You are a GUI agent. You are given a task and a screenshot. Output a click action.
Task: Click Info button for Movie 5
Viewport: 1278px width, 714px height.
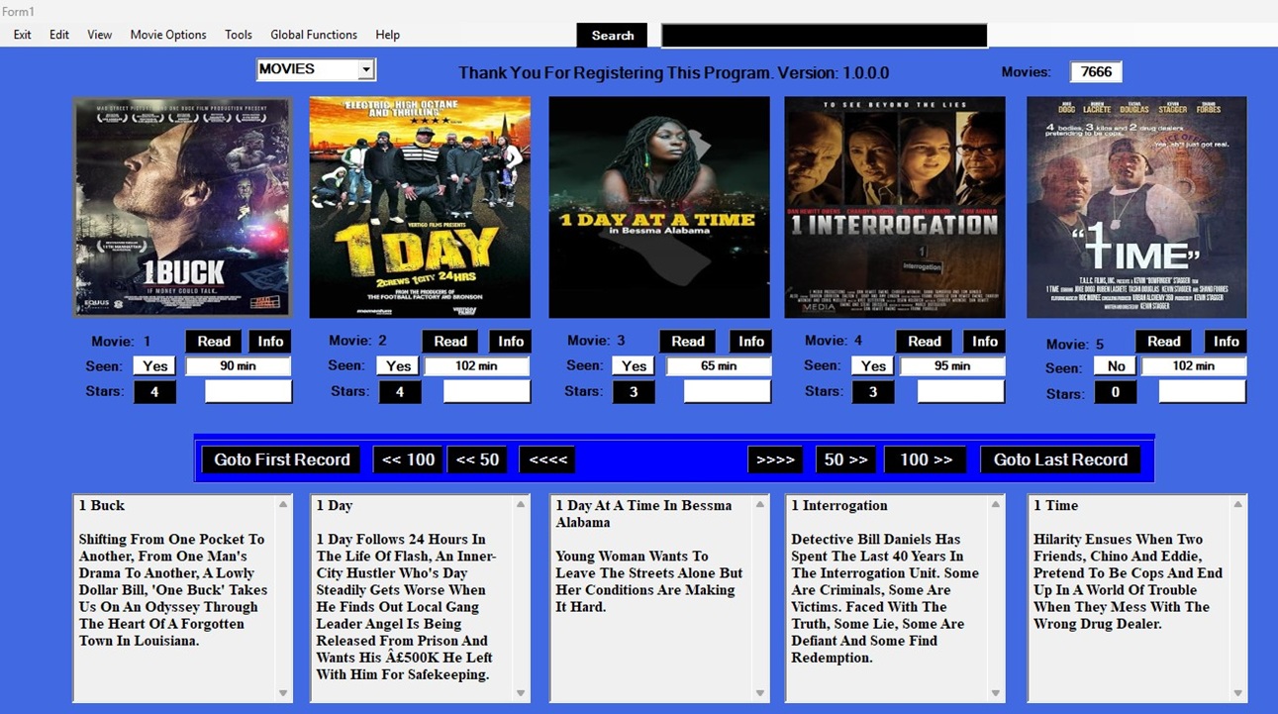click(1227, 342)
